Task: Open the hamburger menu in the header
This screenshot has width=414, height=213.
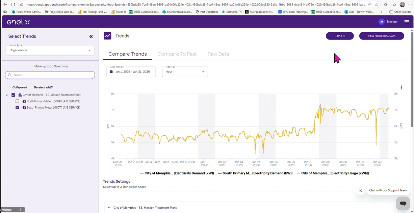Action: pos(407,22)
